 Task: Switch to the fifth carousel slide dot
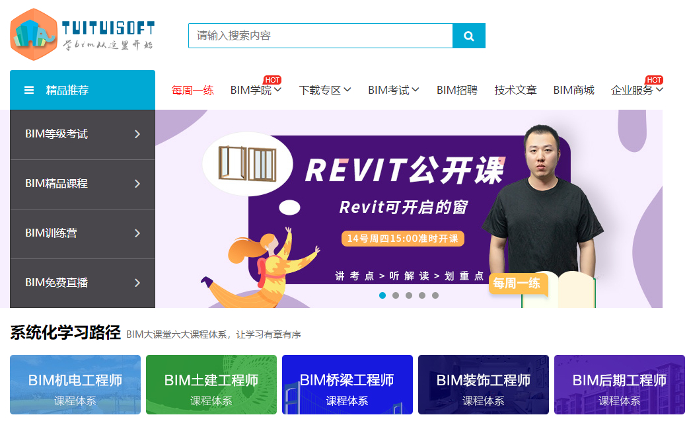coord(435,295)
